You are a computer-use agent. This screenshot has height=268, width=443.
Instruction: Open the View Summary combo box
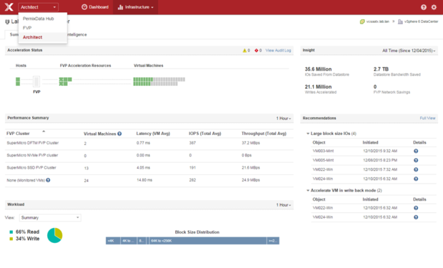[50, 218]
